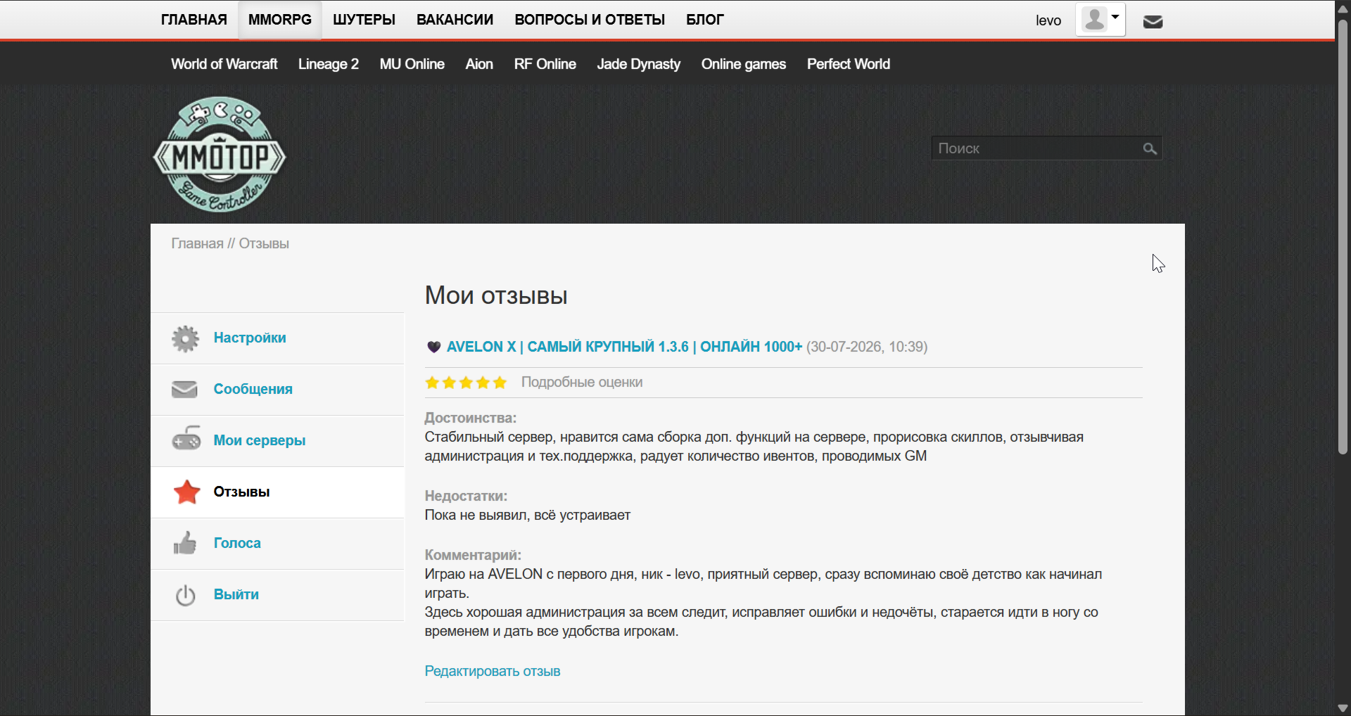Open the Aion category
This screenshot has height=716, width=1351.
click(x=479, y=64)
